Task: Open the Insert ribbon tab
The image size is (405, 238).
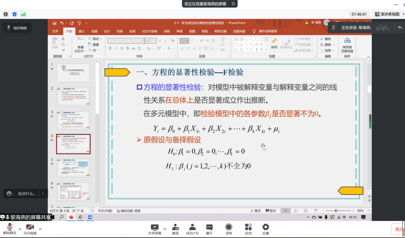Action: (x=82, y=31)
